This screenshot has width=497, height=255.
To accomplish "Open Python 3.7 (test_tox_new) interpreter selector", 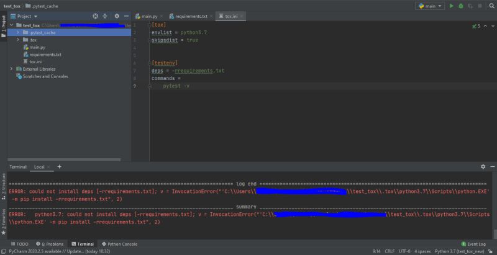I will 459,251.
